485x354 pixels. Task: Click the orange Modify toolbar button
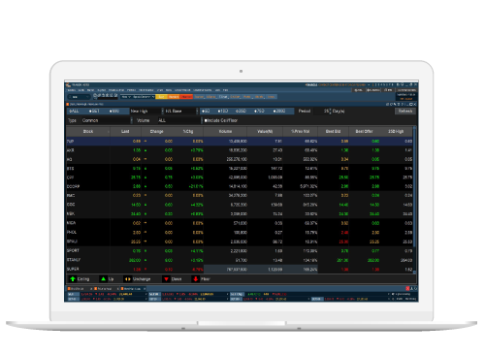[x=174, y=97]
